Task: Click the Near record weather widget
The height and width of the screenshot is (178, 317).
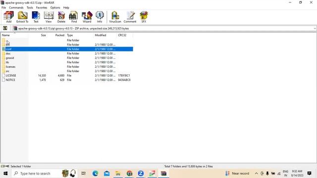Action: (237, 174)
